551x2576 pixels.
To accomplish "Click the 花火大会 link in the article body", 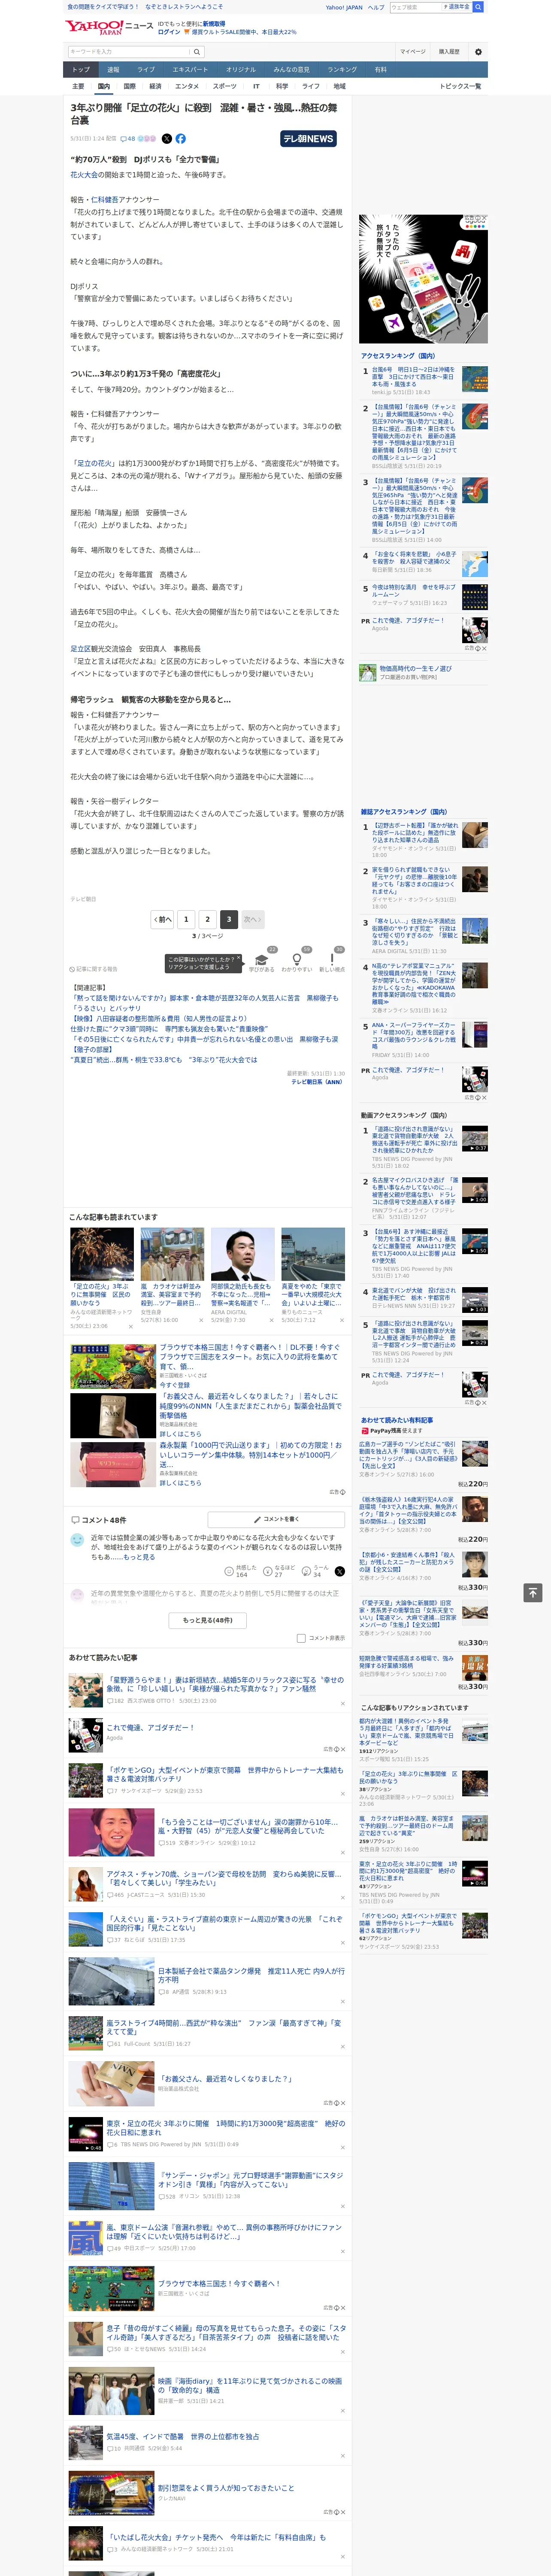I will 84,175.
